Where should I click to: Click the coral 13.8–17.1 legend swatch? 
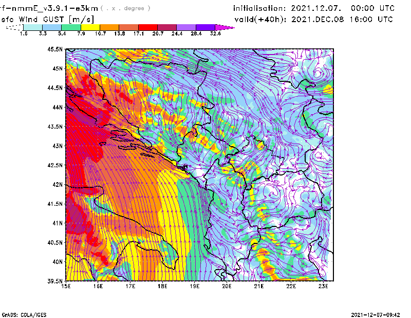[x=129, y=27]
